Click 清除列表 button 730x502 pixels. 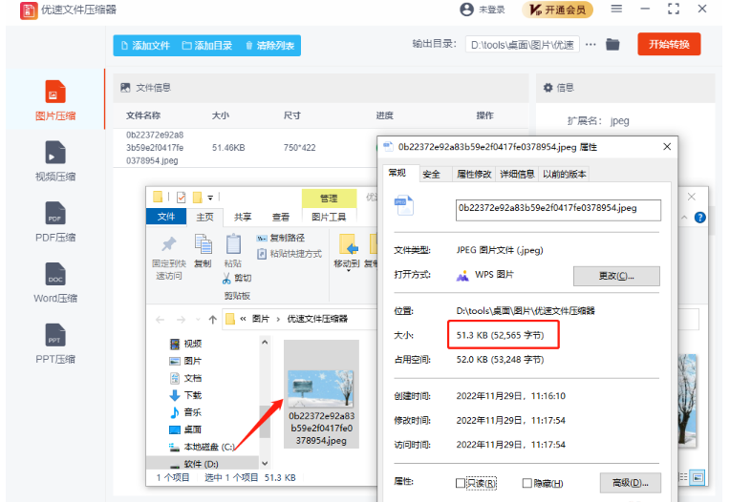point(270,46)
